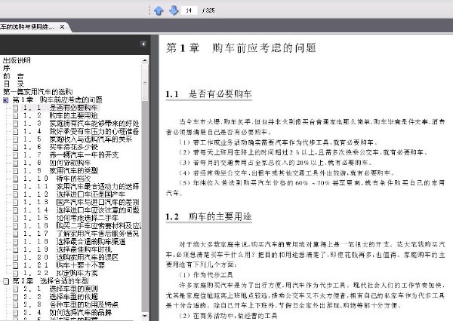
Task: Click the page heading 第1章 购车前应考虑的问题
Action: (x=241, y=48)
